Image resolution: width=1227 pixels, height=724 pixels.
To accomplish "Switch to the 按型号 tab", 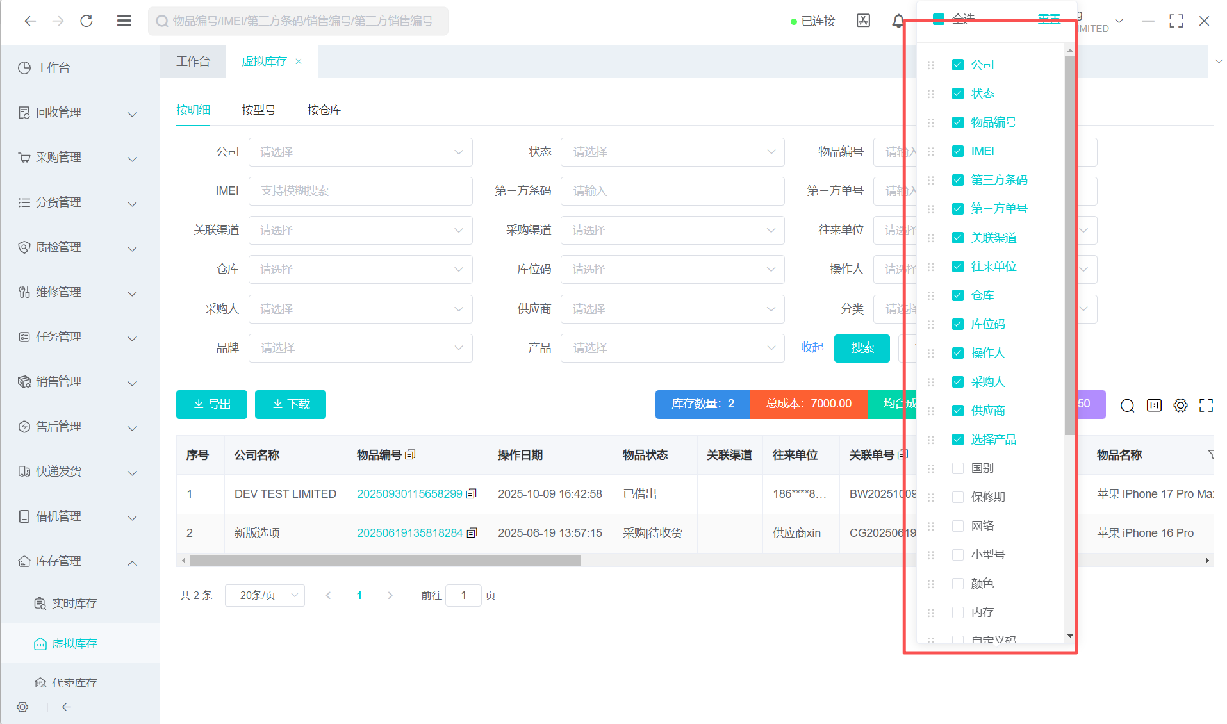I will (258, 110).
